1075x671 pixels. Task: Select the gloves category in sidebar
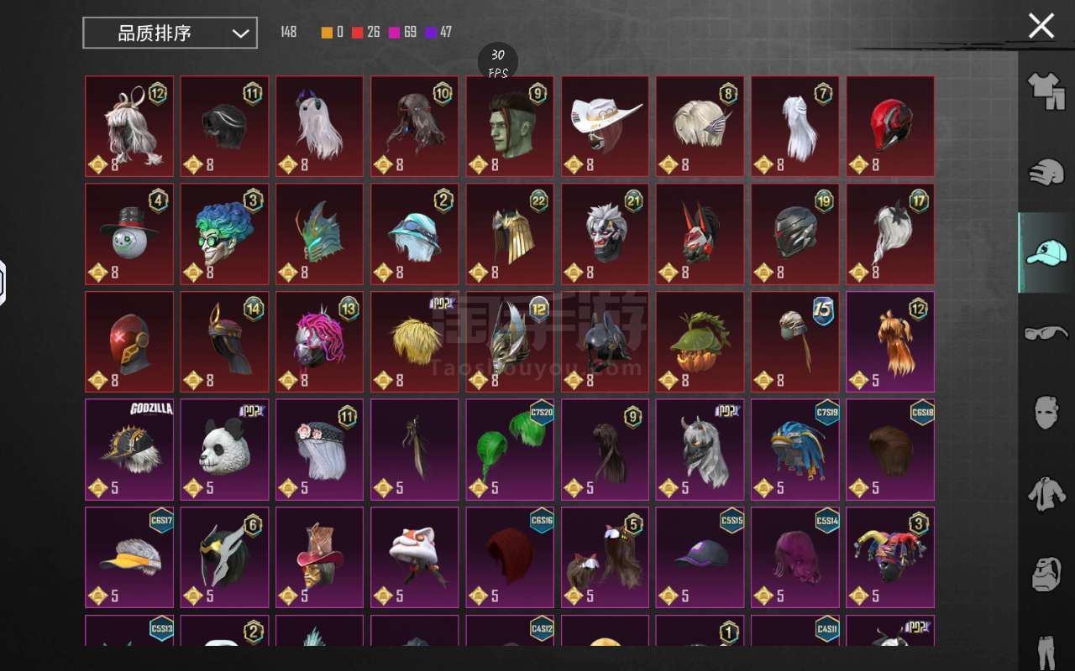click(1046, 172)
